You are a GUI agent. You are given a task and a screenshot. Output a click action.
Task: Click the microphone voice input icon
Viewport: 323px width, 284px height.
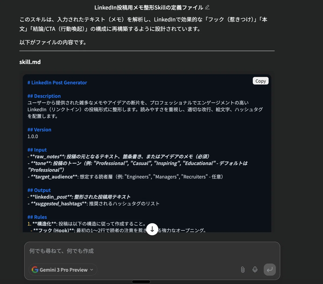[x=255, y=269]
